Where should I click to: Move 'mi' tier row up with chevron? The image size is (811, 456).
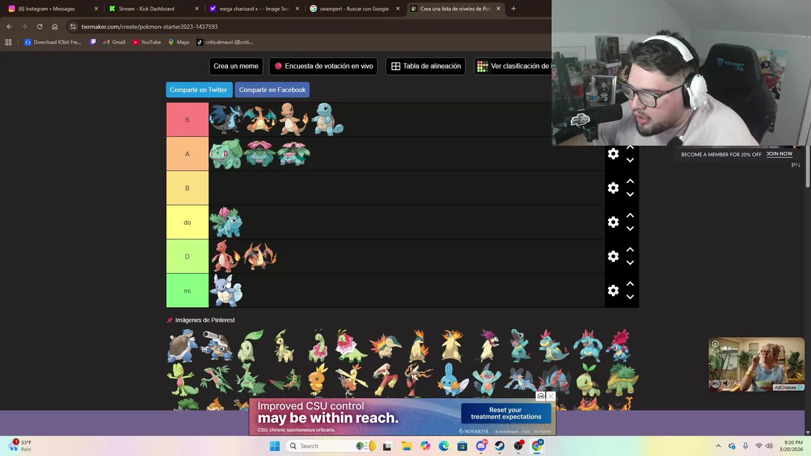coord(630,284)
